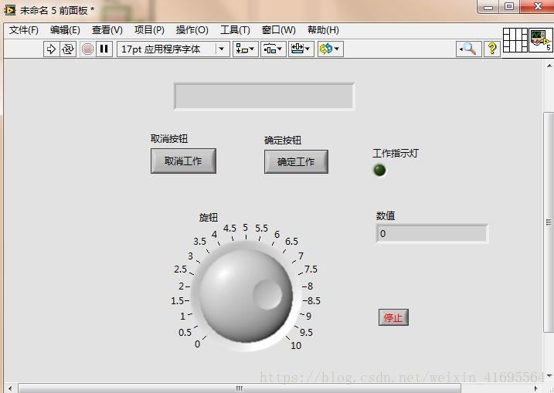Click the 工作指示灯 LED indicator

pos(379,170)
